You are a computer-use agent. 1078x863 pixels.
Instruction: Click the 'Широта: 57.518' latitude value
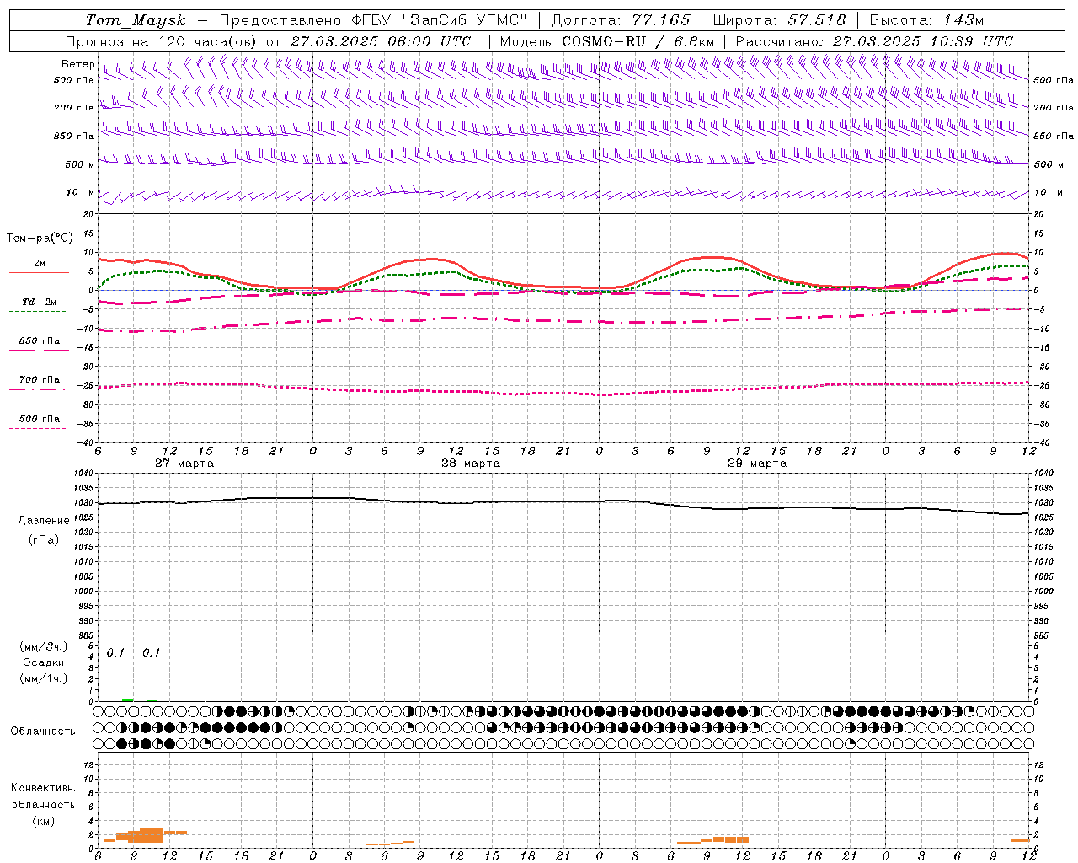[x=779, y=20]
